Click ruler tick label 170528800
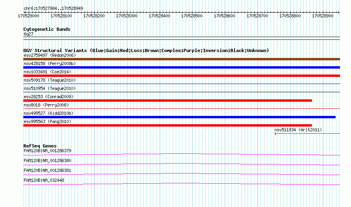Image resolution: width=351 pixels, height=207 pixels. [x=290, y=16]
